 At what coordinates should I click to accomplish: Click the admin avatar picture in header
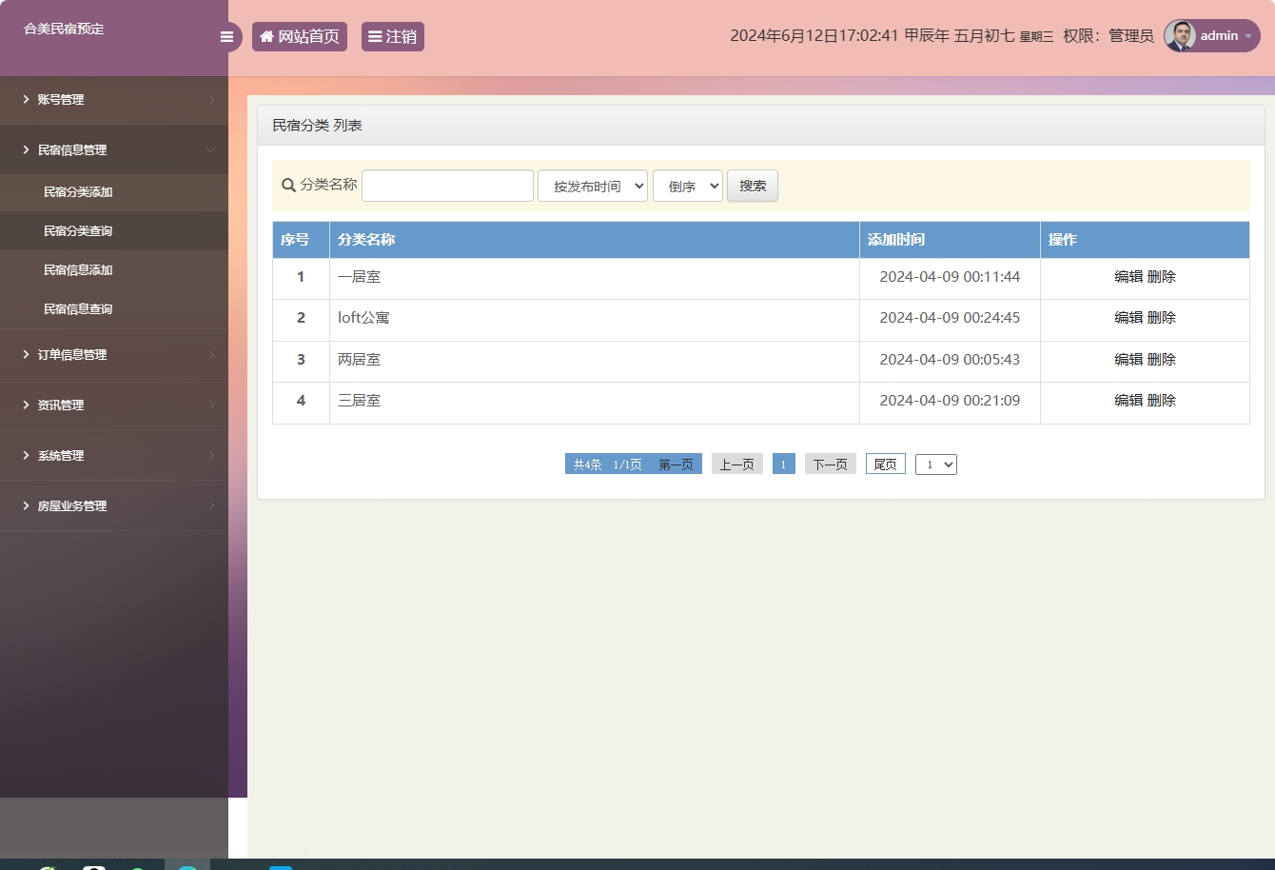(1179, 36)
